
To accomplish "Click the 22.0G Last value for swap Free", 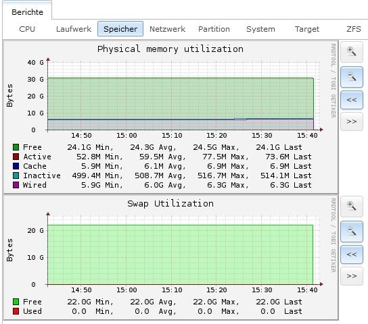I will click(279, 302).
